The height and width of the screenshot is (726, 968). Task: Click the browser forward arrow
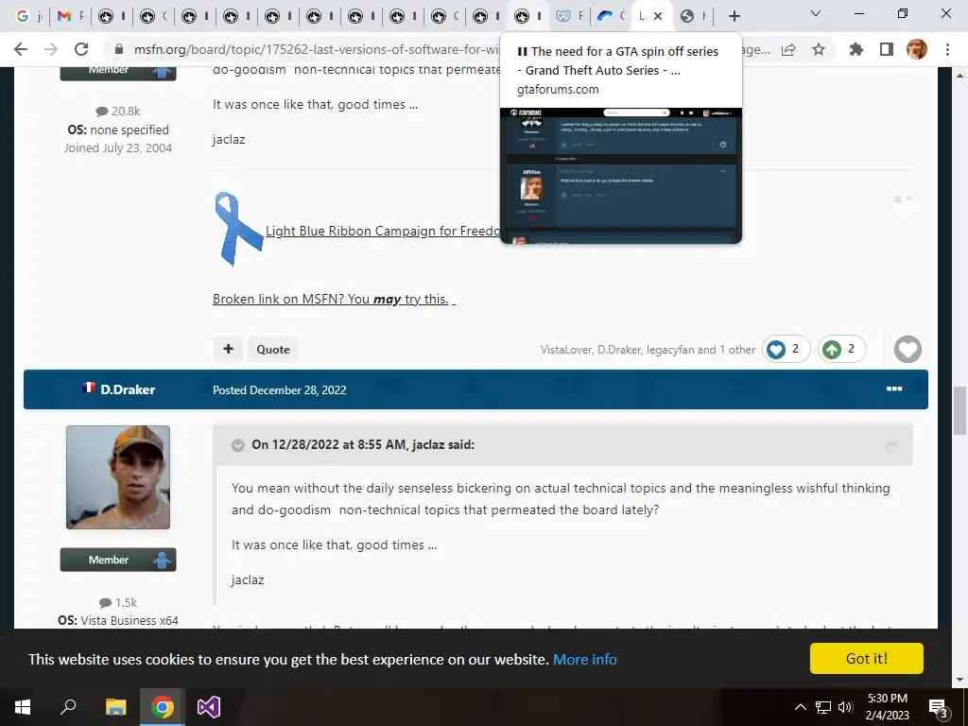coord(51,49)
